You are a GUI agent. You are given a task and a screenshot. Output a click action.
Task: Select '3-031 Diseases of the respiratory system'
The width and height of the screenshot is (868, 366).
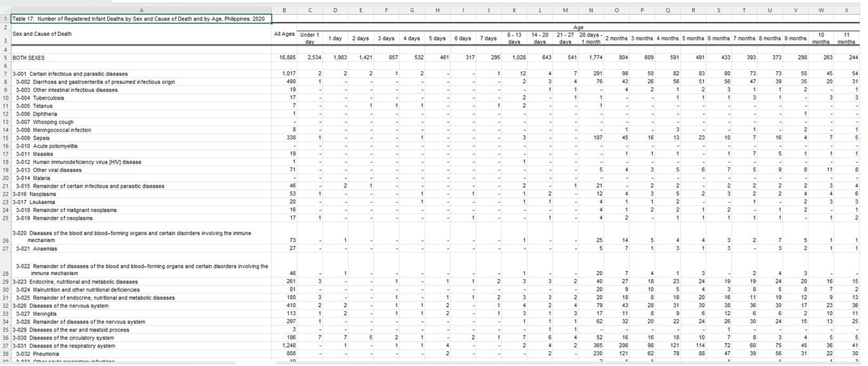63,346
